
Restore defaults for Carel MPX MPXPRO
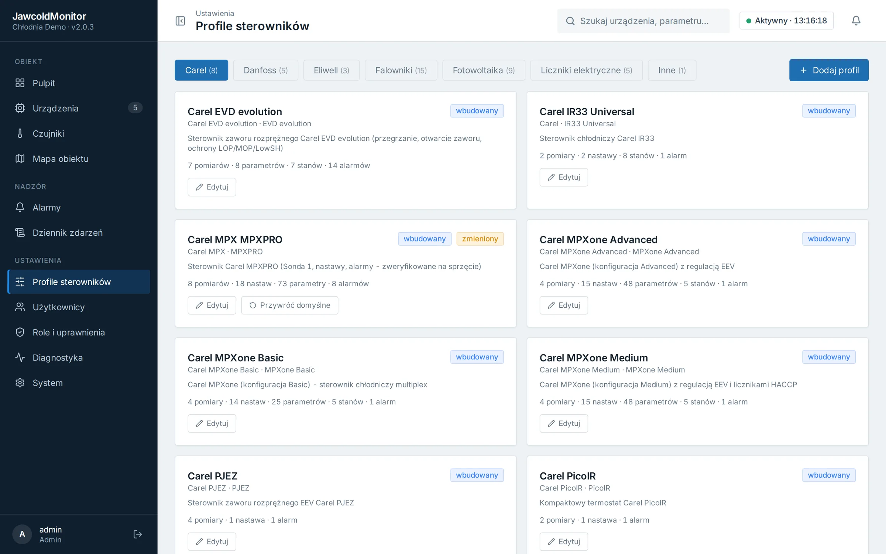[289, 305]
